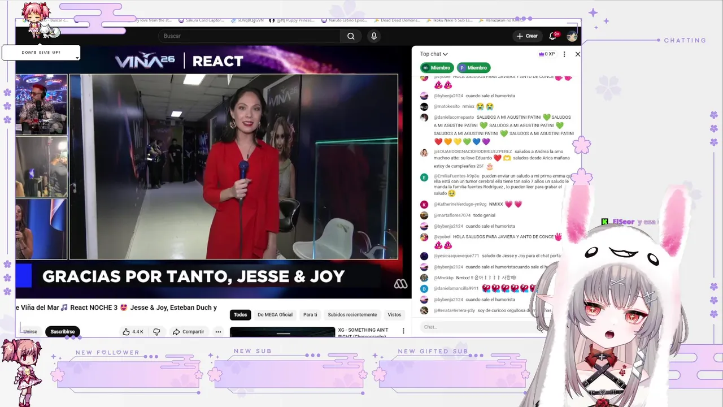Open the Sakura Card Captor bookmark
The height and width of the screenshot is (407, 723).
[x=202, y=20]
